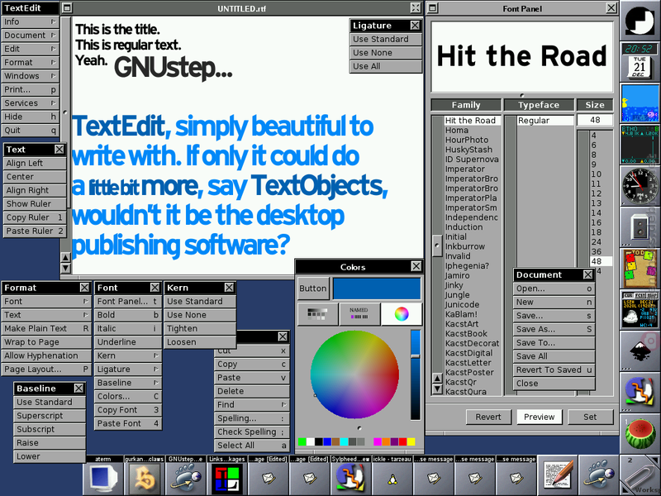Image resolution: width=661 pixels, height=496 pixels.
Task: Click Quit in the TextEdit menu
Action: click(31, 131)
